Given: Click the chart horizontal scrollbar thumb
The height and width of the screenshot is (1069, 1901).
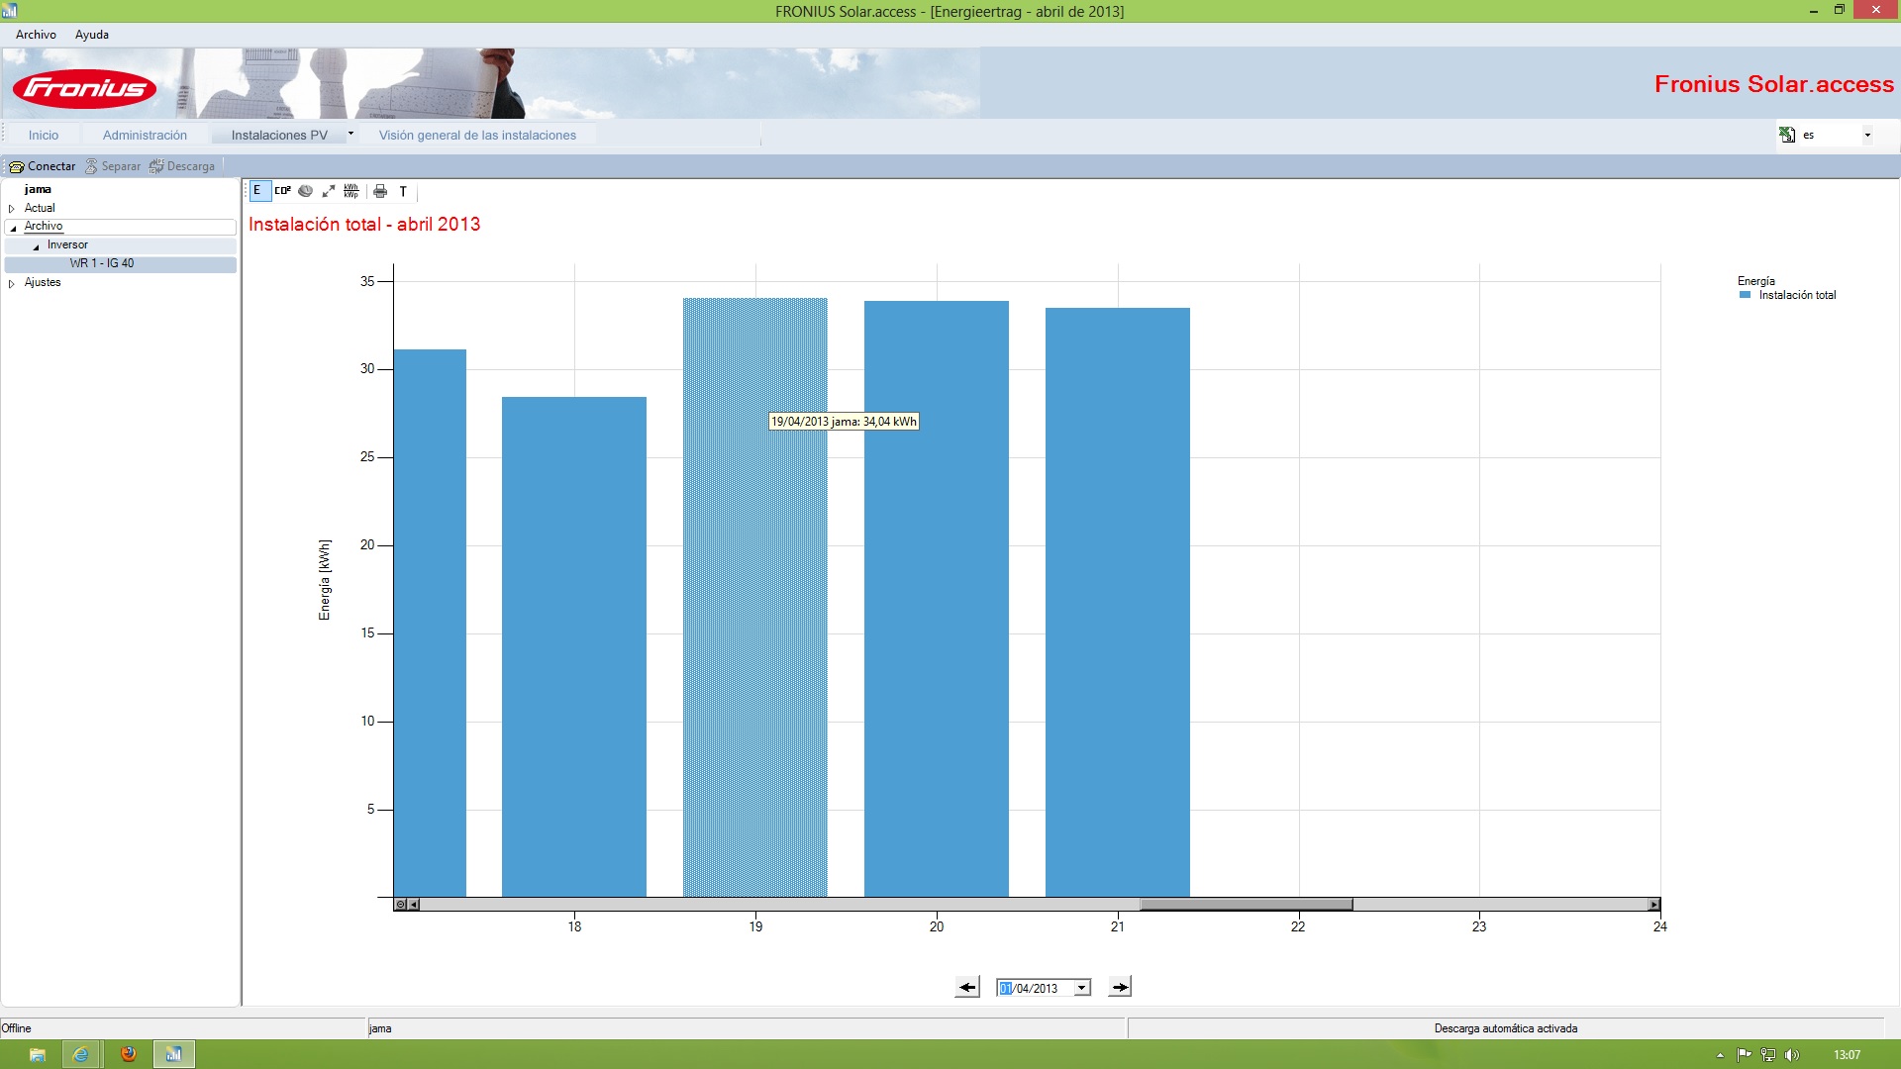Looking at the screenshot, I should pyautogui.click(x=1246, y=904).
